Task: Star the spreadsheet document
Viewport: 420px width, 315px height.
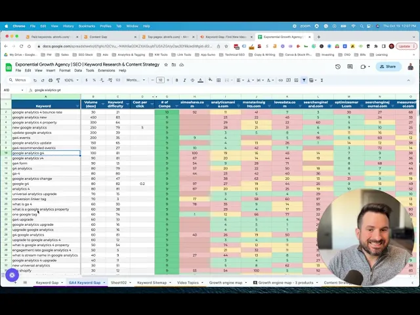Action: pyautogui.click(x=166, y=64)
